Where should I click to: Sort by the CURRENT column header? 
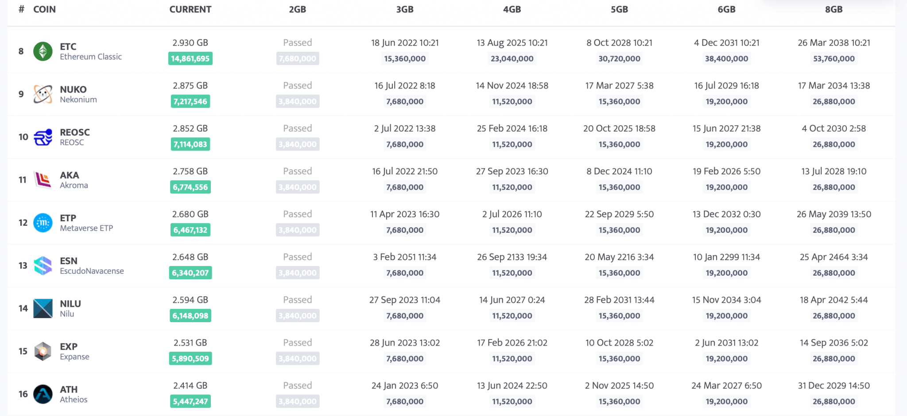(190, 9)
